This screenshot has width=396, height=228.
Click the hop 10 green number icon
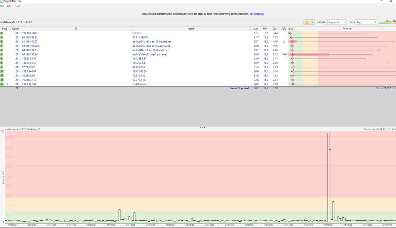coord(2,71)
